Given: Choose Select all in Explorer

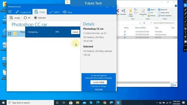Looking at the screenshot, I should click(162, 10).
